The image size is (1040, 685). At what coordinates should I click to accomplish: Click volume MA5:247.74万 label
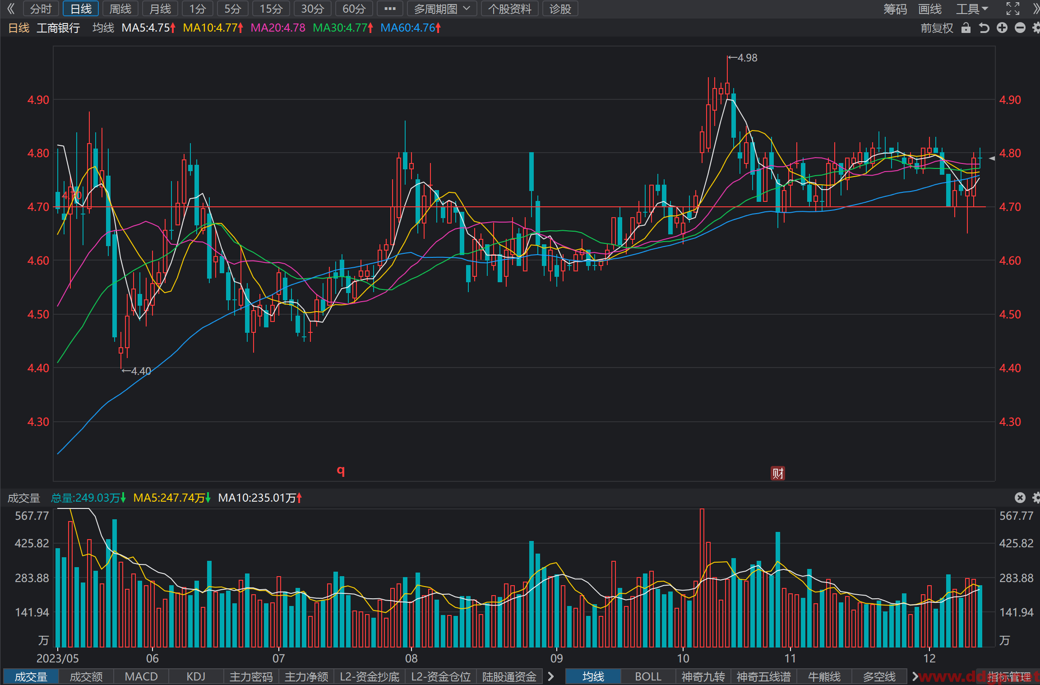[172, 498]
